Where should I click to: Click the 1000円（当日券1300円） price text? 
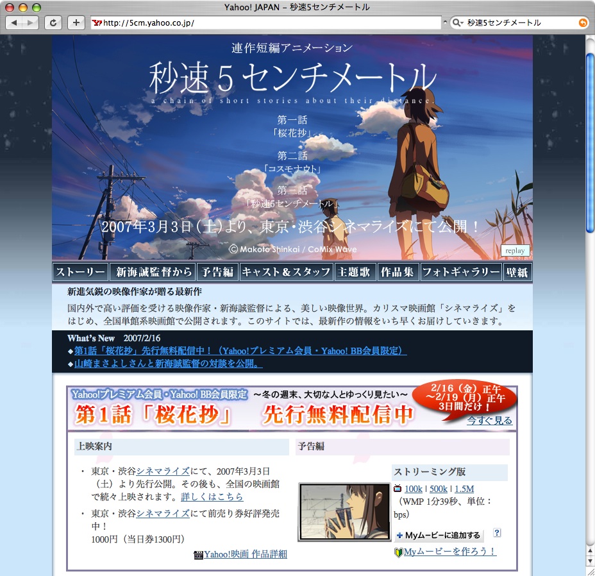pos(138,539)
